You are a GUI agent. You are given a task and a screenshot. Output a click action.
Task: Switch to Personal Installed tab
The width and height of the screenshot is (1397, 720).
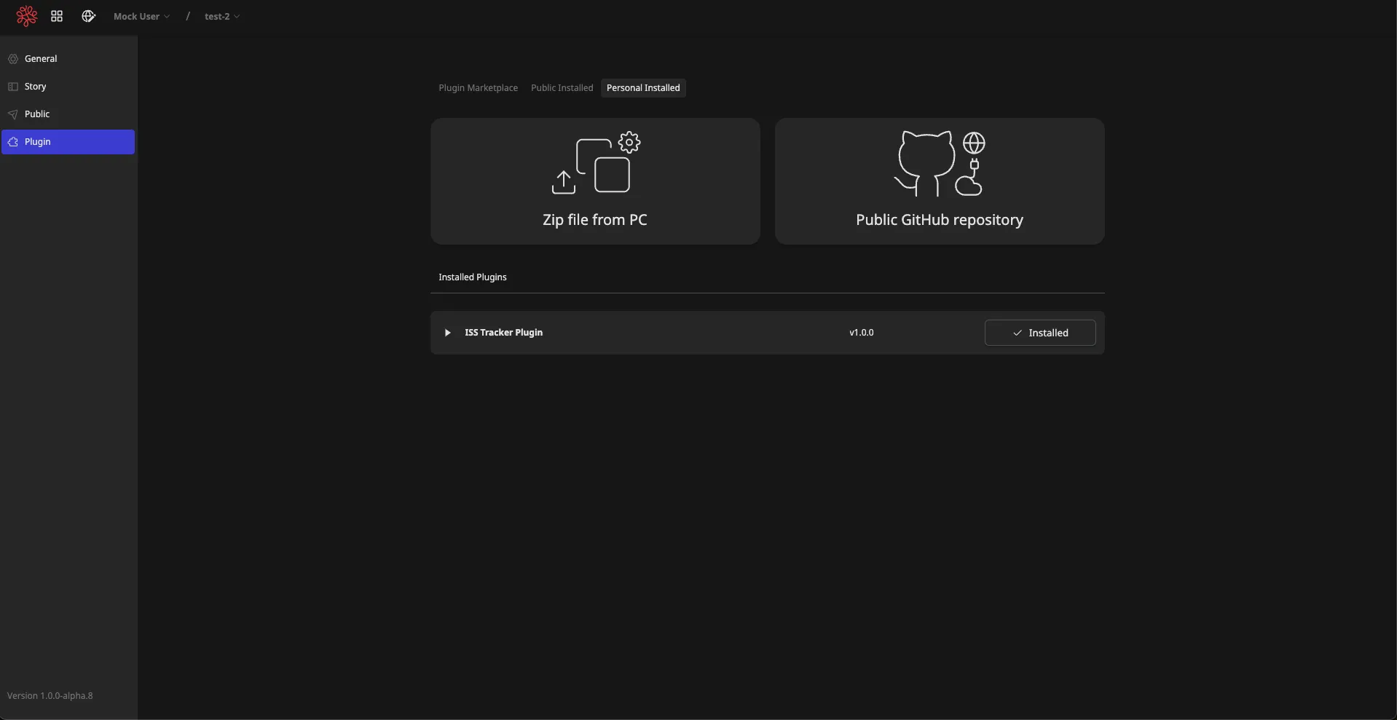click(x=643, y=88)
